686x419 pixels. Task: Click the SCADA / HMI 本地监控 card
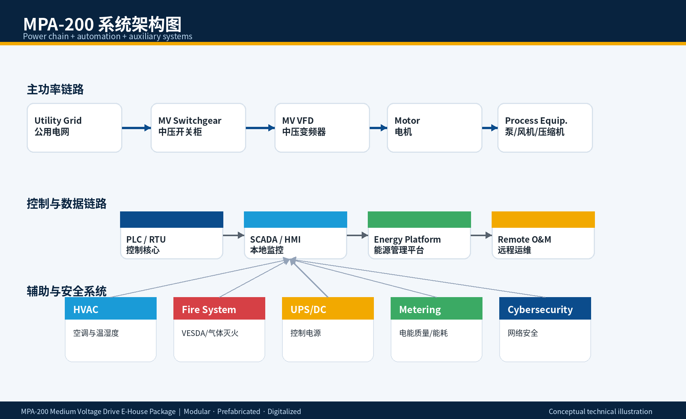[x=295, y=235]
